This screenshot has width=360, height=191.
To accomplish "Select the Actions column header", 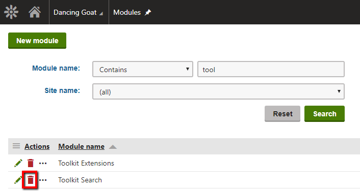I will (x=37, y=146).
